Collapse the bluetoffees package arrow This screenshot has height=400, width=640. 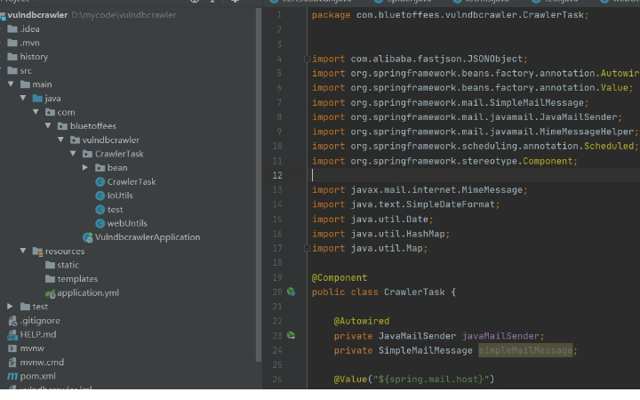point(48,125)
